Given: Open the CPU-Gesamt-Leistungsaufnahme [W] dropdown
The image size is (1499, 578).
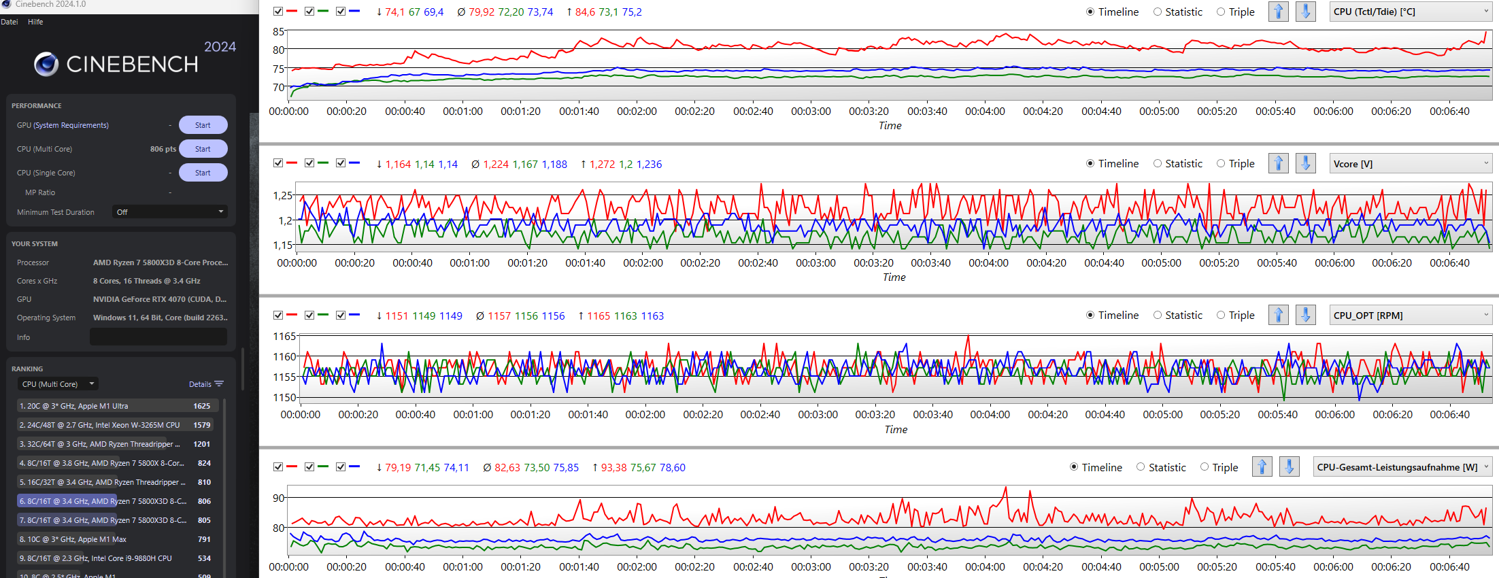Looking at the screenshot, I should (x=1402, y=466).
